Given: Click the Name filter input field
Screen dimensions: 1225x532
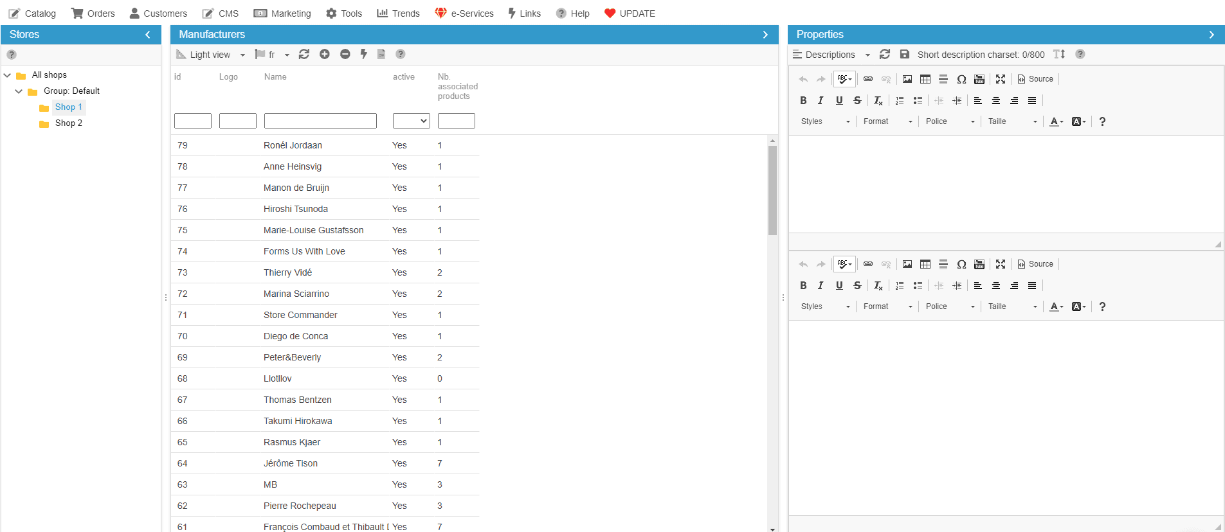Looking at the screenshot, I should [320, 121].
